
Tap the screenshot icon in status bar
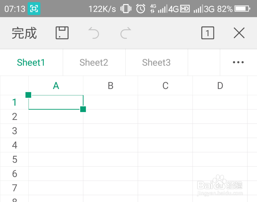[34, 9]
